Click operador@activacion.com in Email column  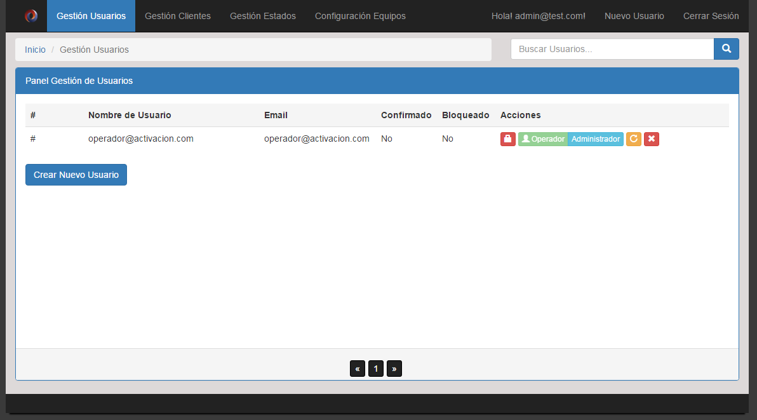(317, 139)
